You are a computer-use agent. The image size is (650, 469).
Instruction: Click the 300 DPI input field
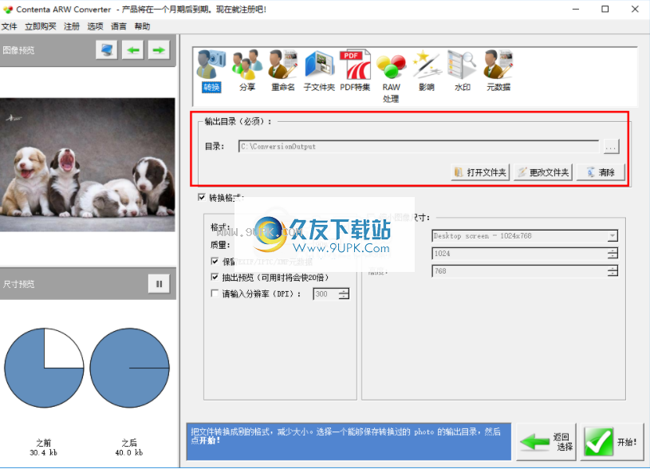[326, 294]
